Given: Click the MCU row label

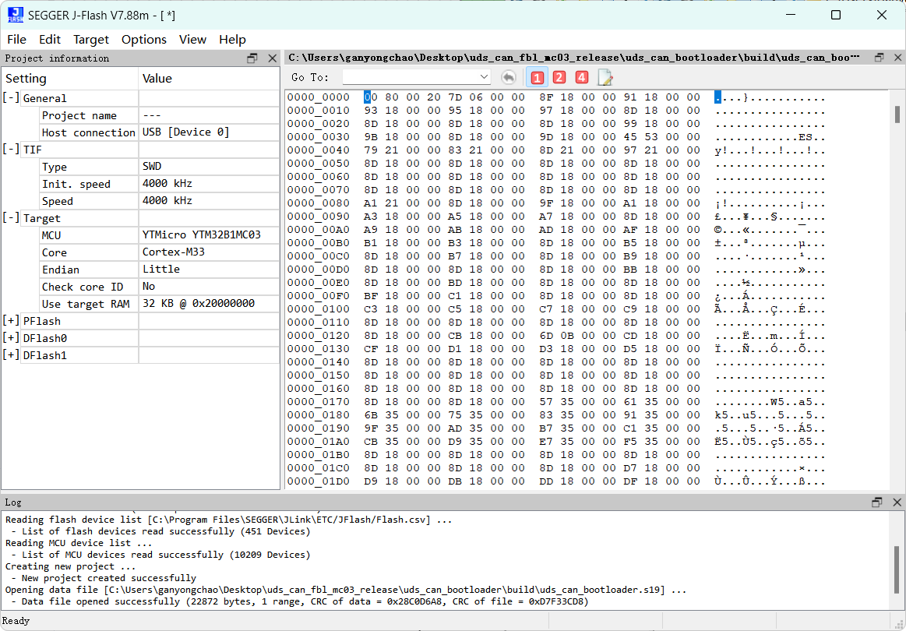Looking at the screenshot, I should (51, 235).
